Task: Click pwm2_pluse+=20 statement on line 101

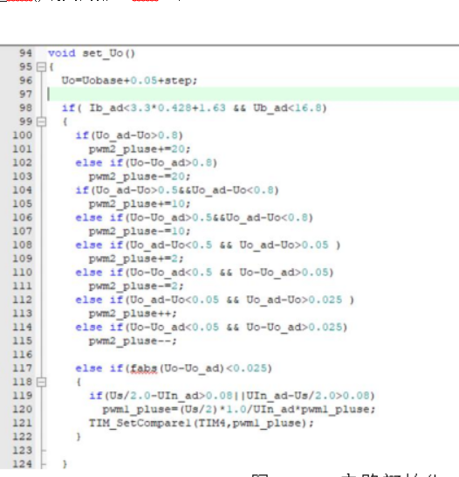Action: pyautogui.click(x=140, y=149)
